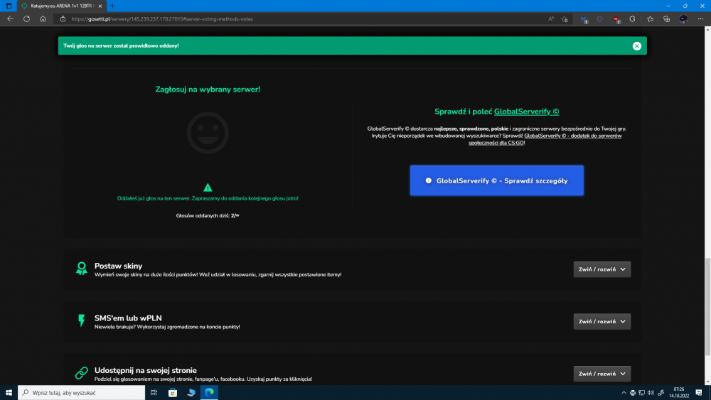Click the Windows taskbar search box
711x400 pixels.
coord(82,393)
